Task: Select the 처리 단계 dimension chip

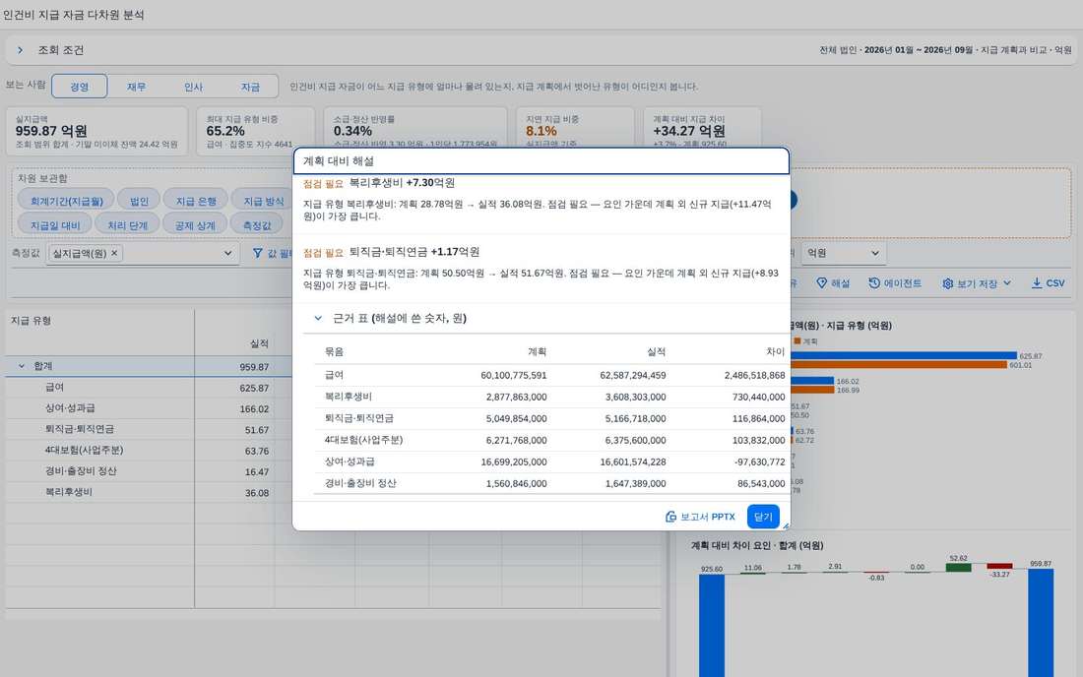Action: [x=128, y=225]
